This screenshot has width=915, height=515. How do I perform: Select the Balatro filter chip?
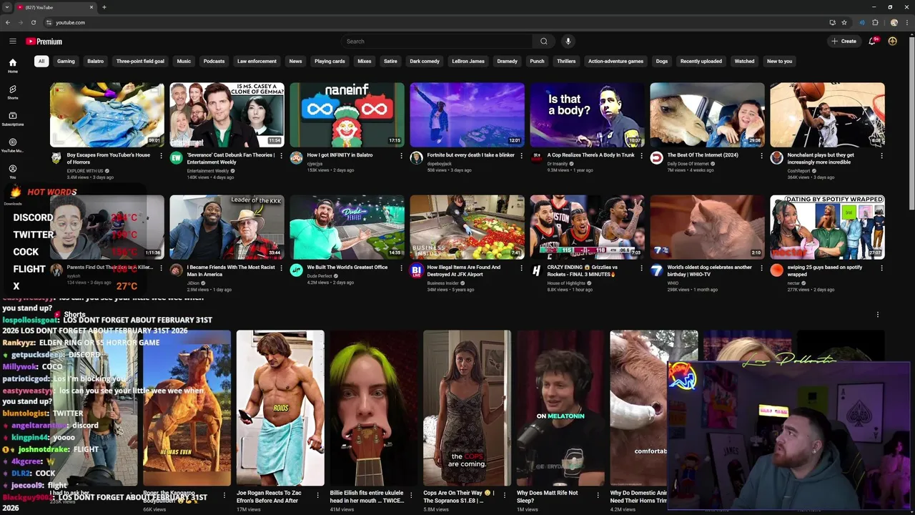pos(96,62)
